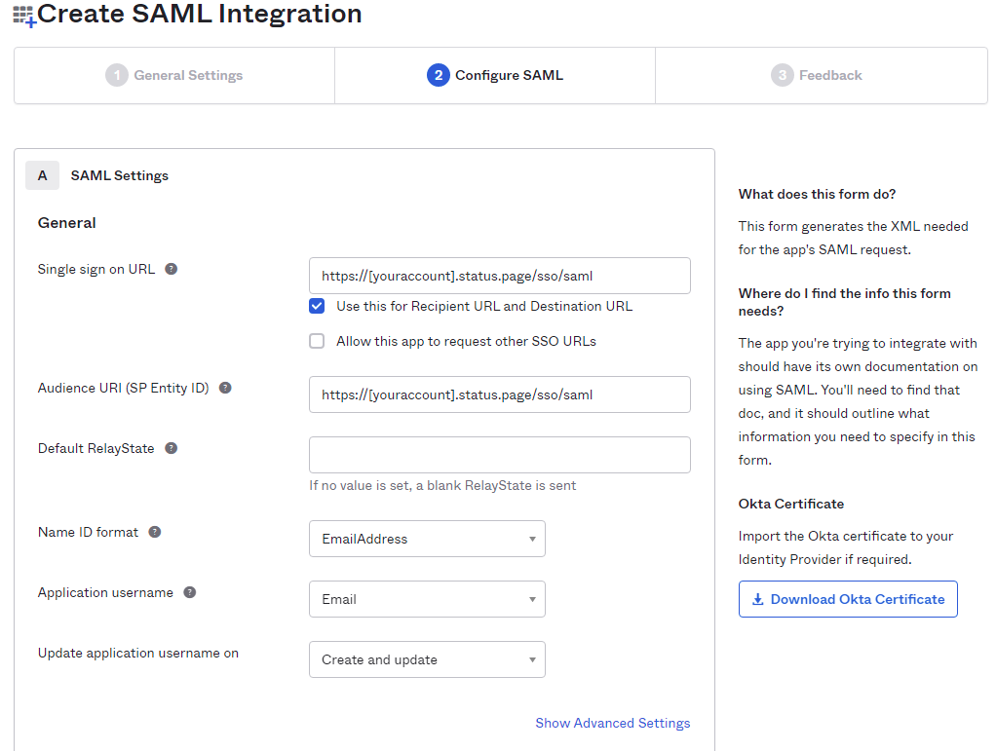Screen dimensions: 996x751
Task: Click the step 1 number circle icon
Action: [117, 75]
